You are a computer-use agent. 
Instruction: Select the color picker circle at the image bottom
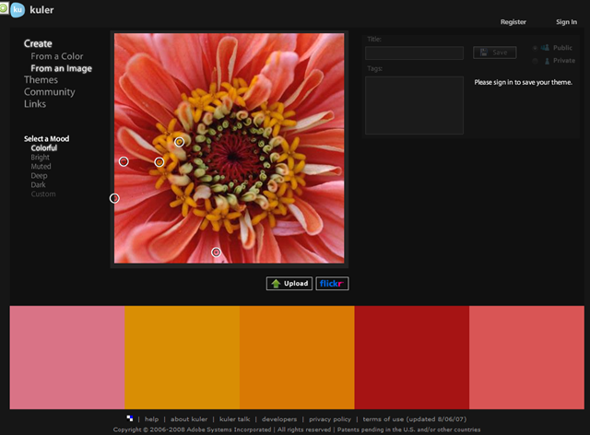tap(216, 253)
